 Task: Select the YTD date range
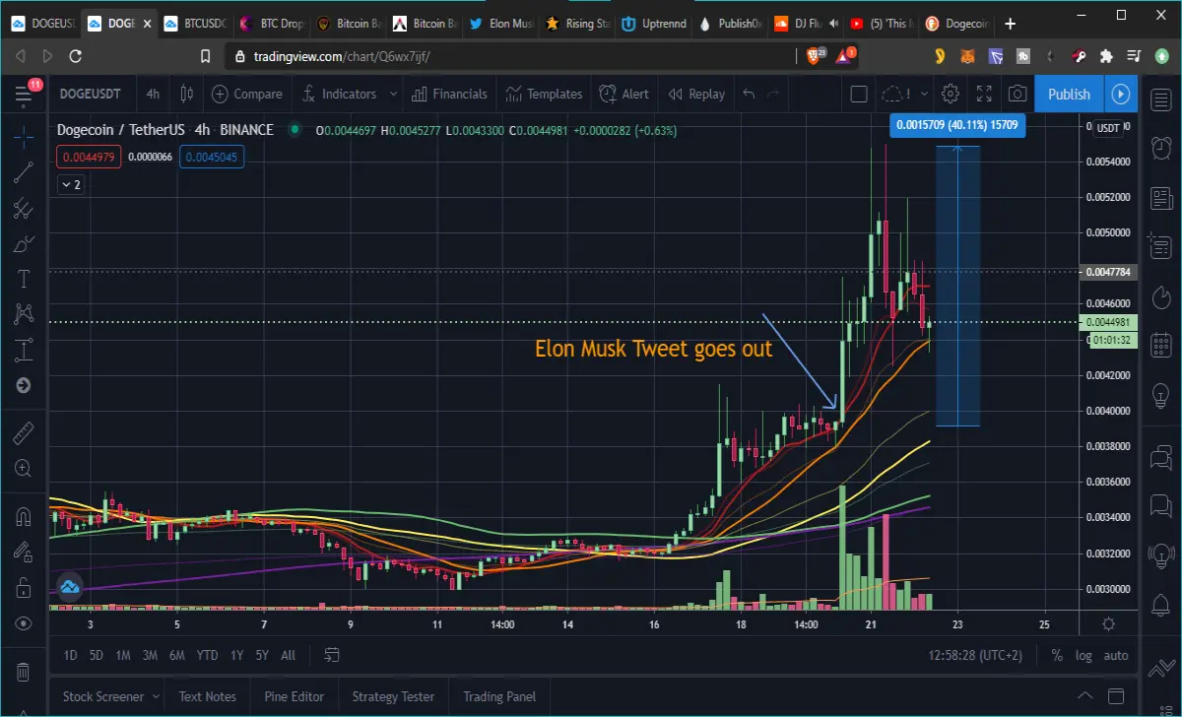coord(207,655)
